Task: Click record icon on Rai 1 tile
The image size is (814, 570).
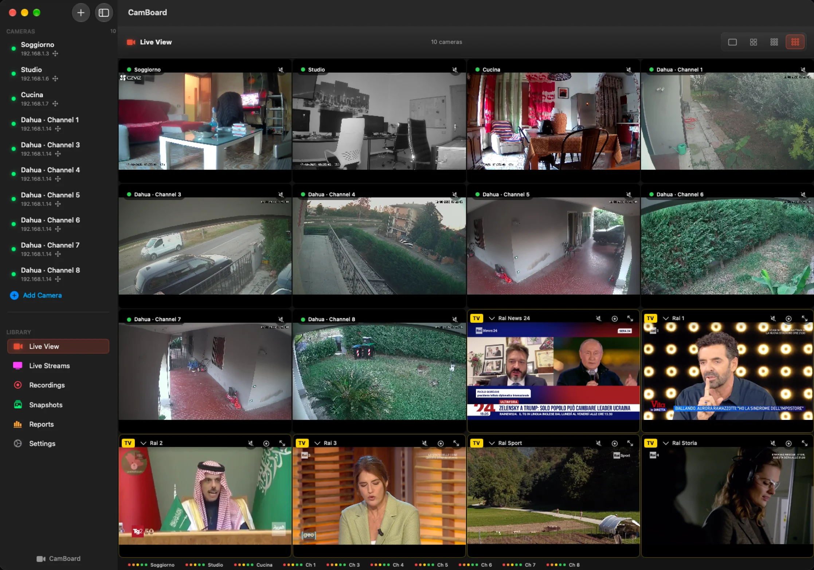Action: pos(788,319)
